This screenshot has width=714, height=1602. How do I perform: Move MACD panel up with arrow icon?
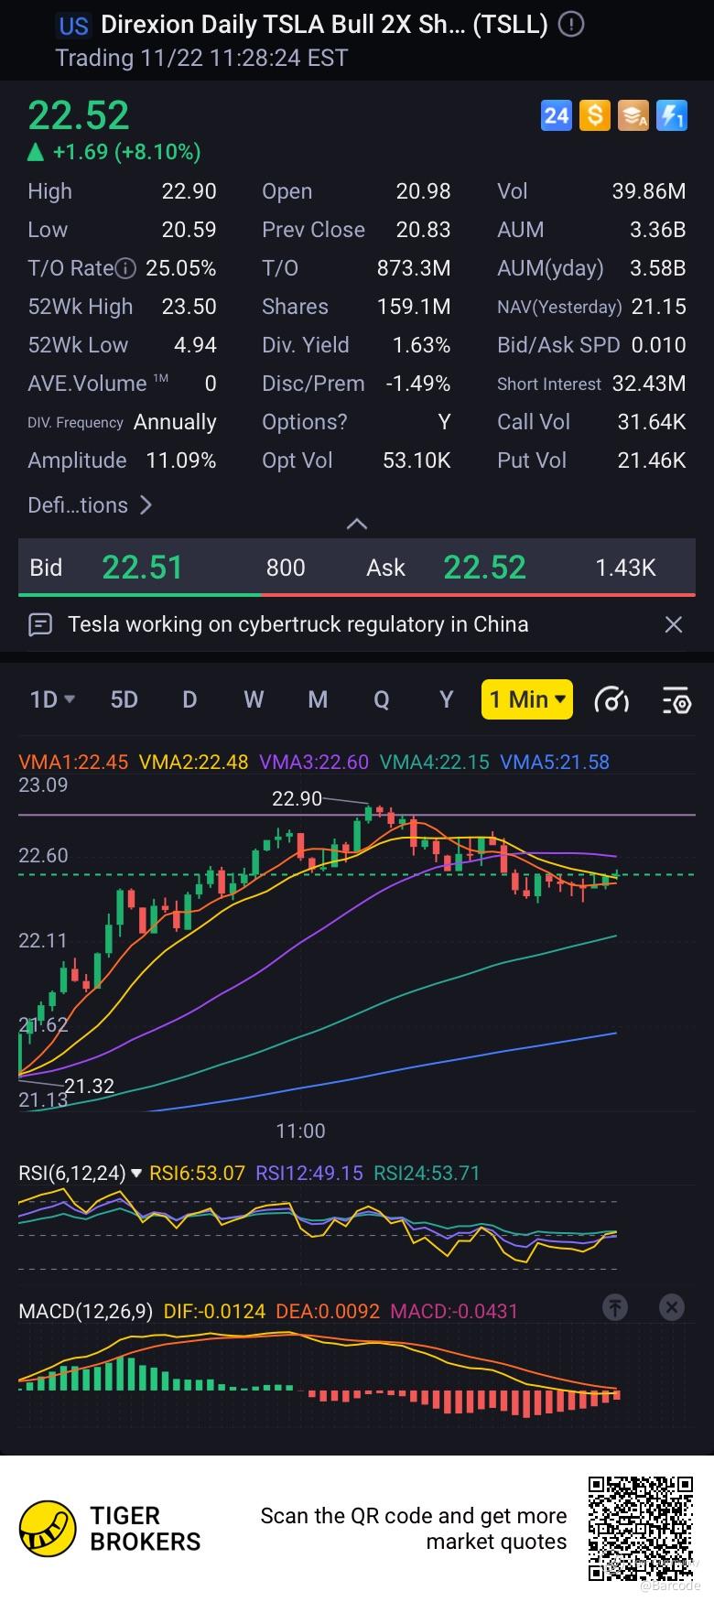pos(615,1307)
